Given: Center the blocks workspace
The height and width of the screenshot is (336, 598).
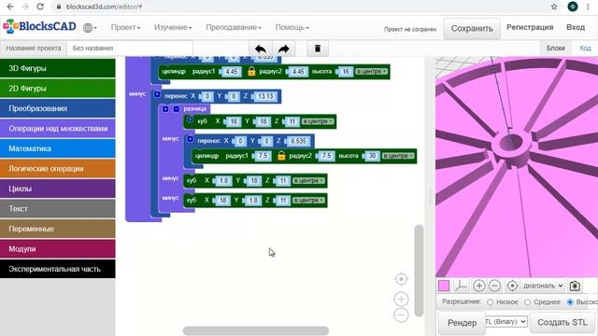Looking at the screenshot, I should point(401,279).
